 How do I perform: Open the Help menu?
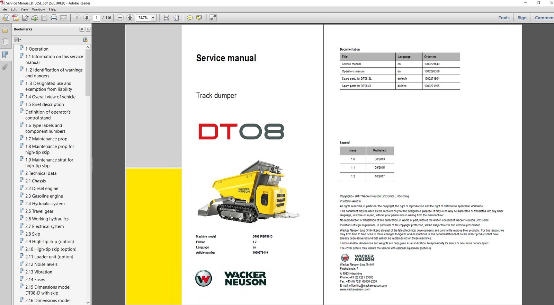click(x=52, y=9)
